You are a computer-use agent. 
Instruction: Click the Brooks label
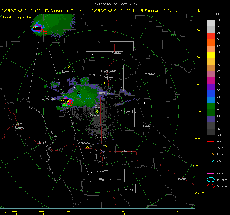(182, 179)
